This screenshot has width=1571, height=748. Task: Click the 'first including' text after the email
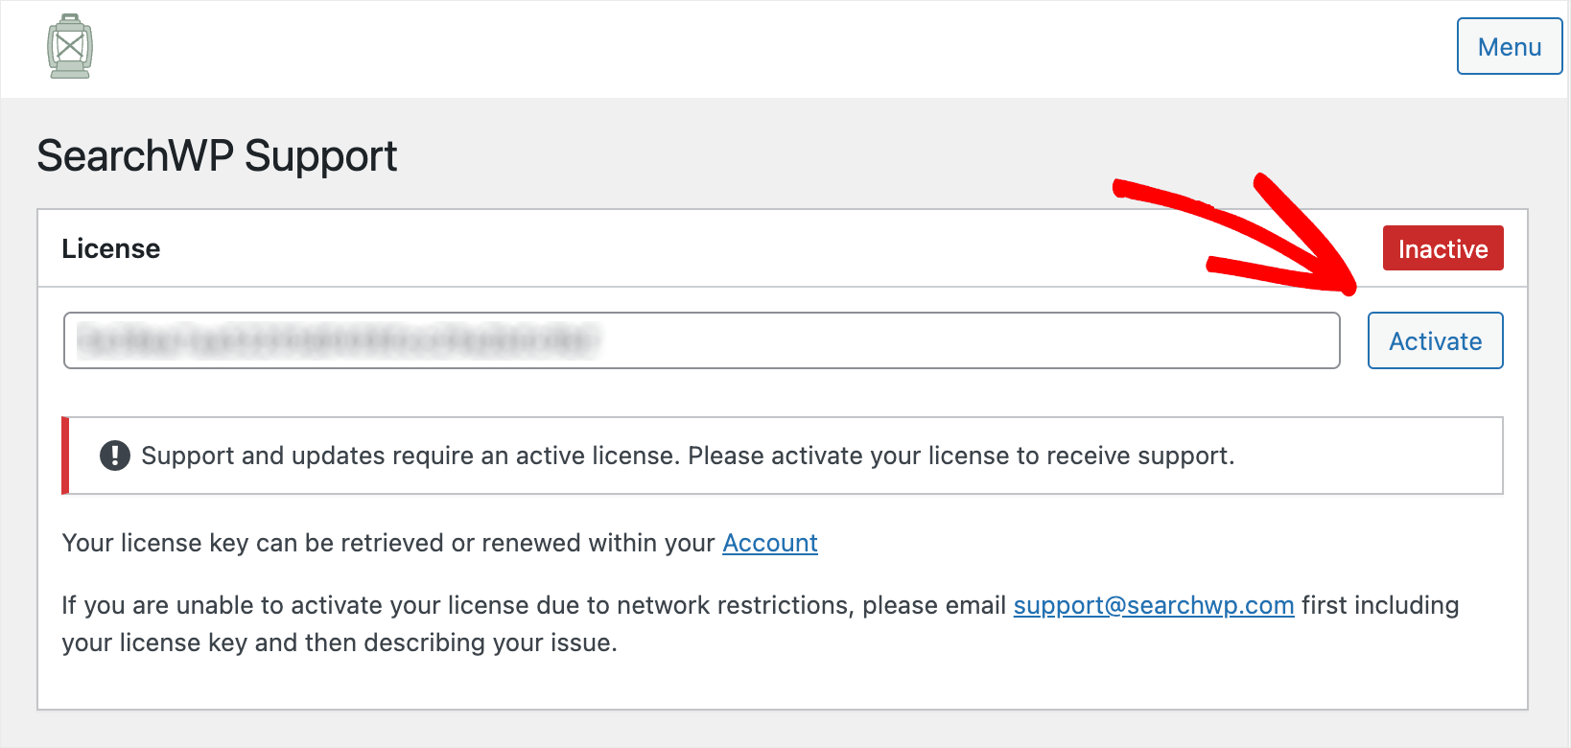click(x=1380, y=605)
